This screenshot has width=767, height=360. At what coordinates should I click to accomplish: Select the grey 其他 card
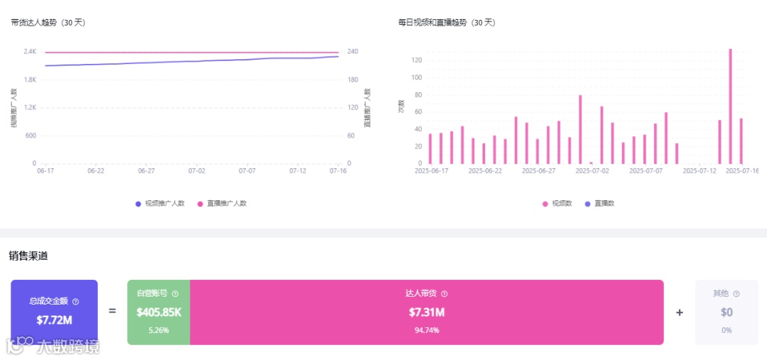tap(727, 312)
